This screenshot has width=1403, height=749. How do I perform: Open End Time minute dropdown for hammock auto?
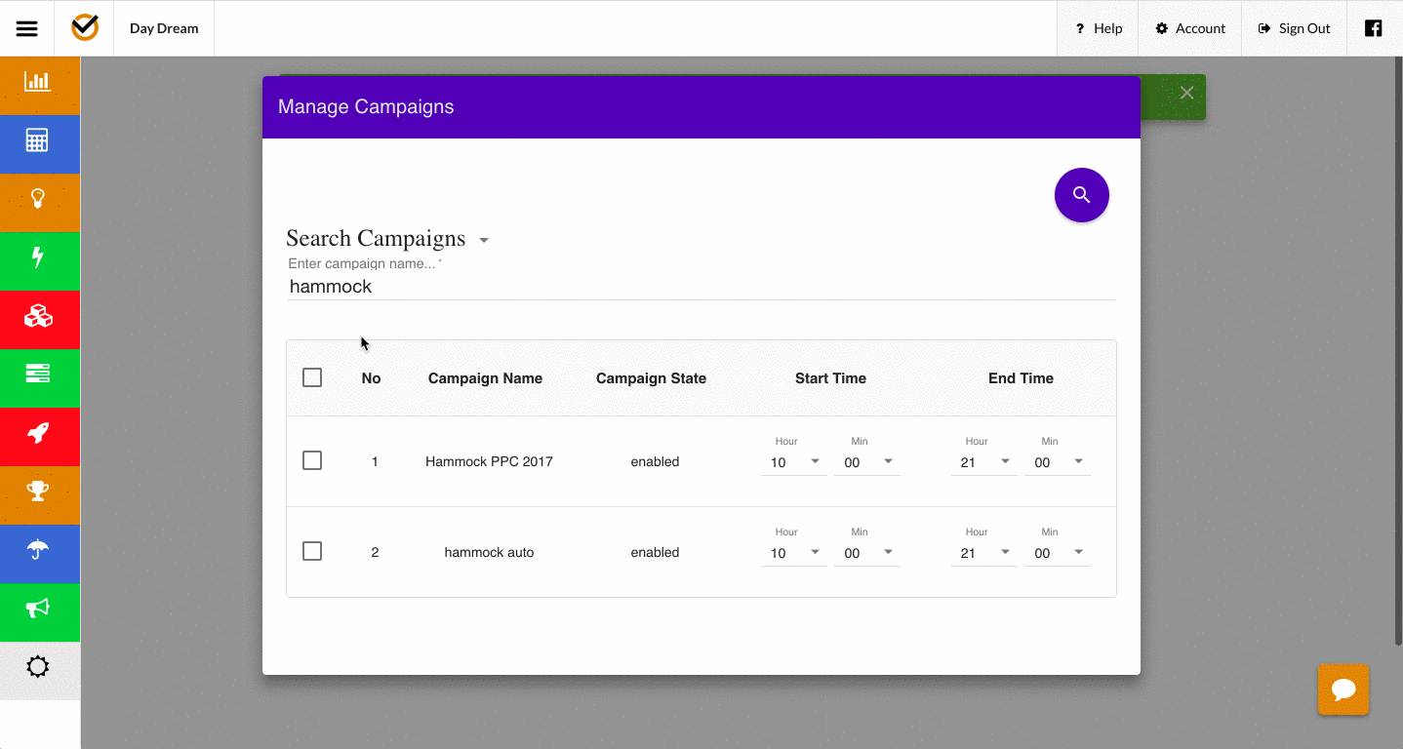coord(1058,553)
